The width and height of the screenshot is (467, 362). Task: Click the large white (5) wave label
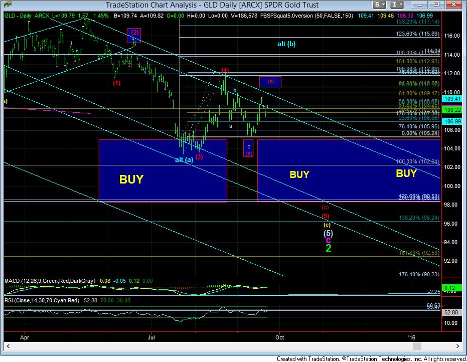pos(328,234)
